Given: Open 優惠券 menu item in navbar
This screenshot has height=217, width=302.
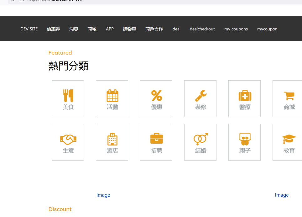Looking at the screenshot, I should (x=53, y=29).
